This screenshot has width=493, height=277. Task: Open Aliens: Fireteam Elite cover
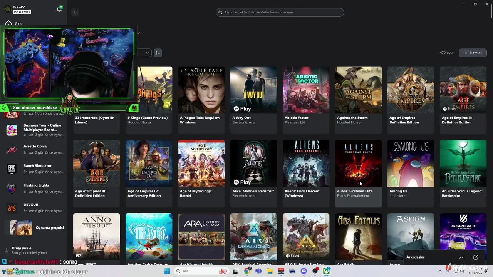(359, 164)
